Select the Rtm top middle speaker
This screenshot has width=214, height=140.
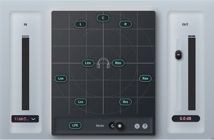118,63
